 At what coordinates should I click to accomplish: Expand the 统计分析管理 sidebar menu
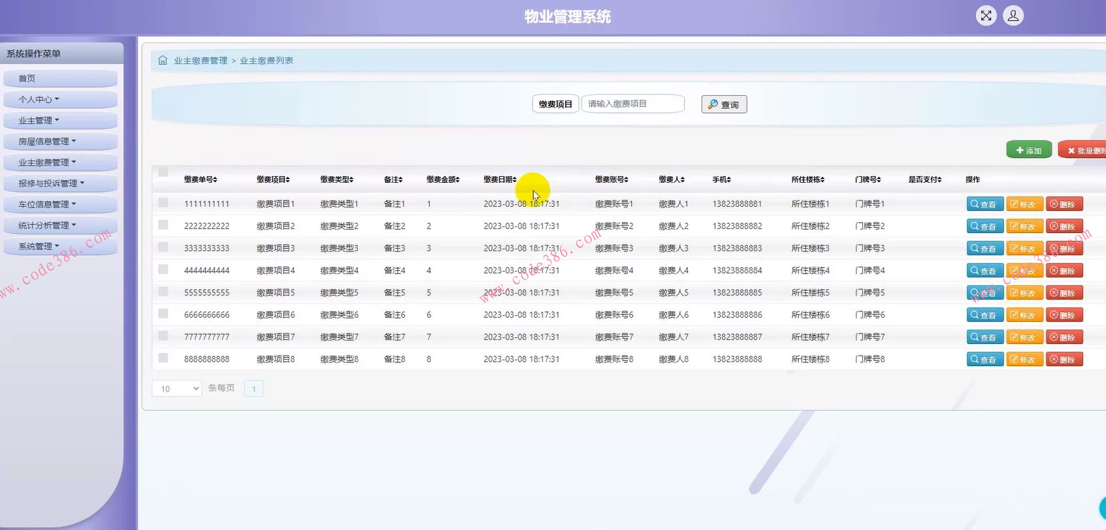point(60,225)
